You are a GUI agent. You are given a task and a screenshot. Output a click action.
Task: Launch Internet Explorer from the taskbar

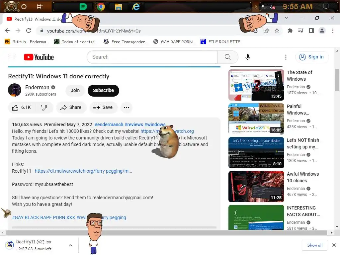[136, 7]
